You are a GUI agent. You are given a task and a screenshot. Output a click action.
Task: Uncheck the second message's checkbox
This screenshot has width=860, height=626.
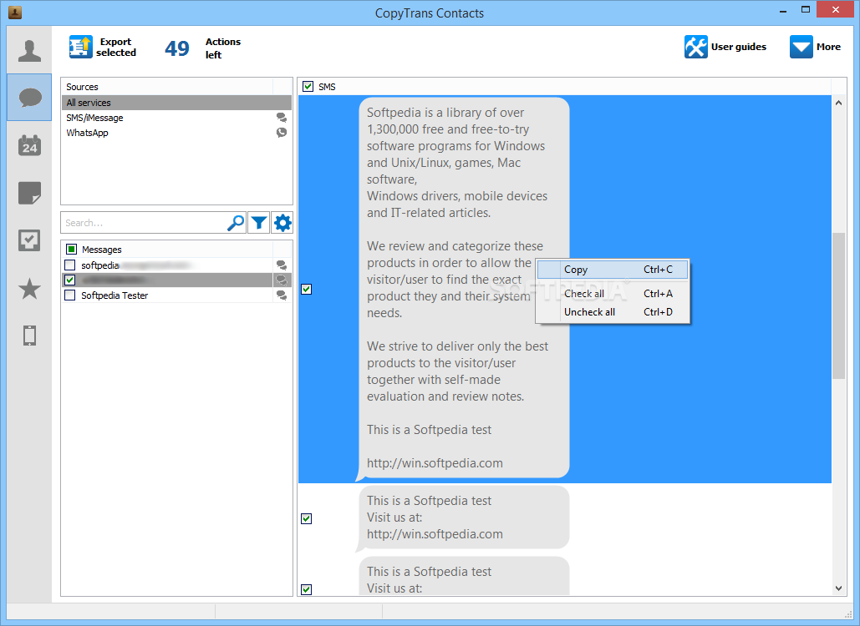(x=307, y=518)
